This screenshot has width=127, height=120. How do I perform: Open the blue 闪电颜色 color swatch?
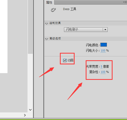click(104, 45)
